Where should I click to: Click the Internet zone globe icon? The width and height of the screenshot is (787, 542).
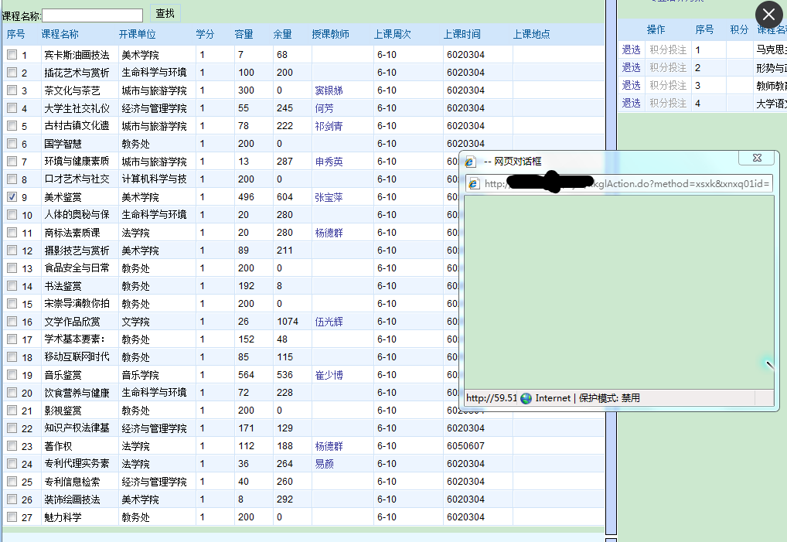(x=526, y=398)
